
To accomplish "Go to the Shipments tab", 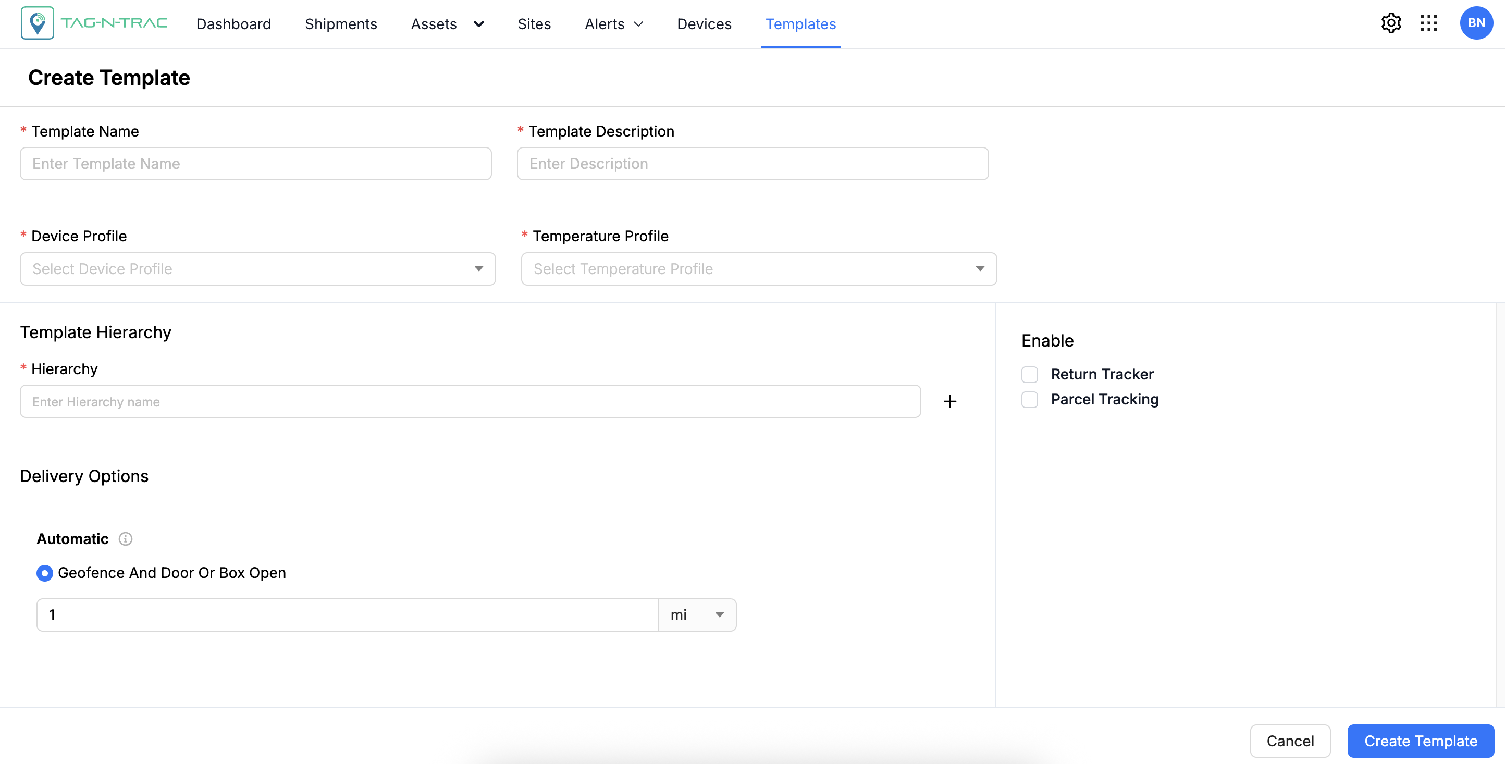I will click(x=341, y=24).
